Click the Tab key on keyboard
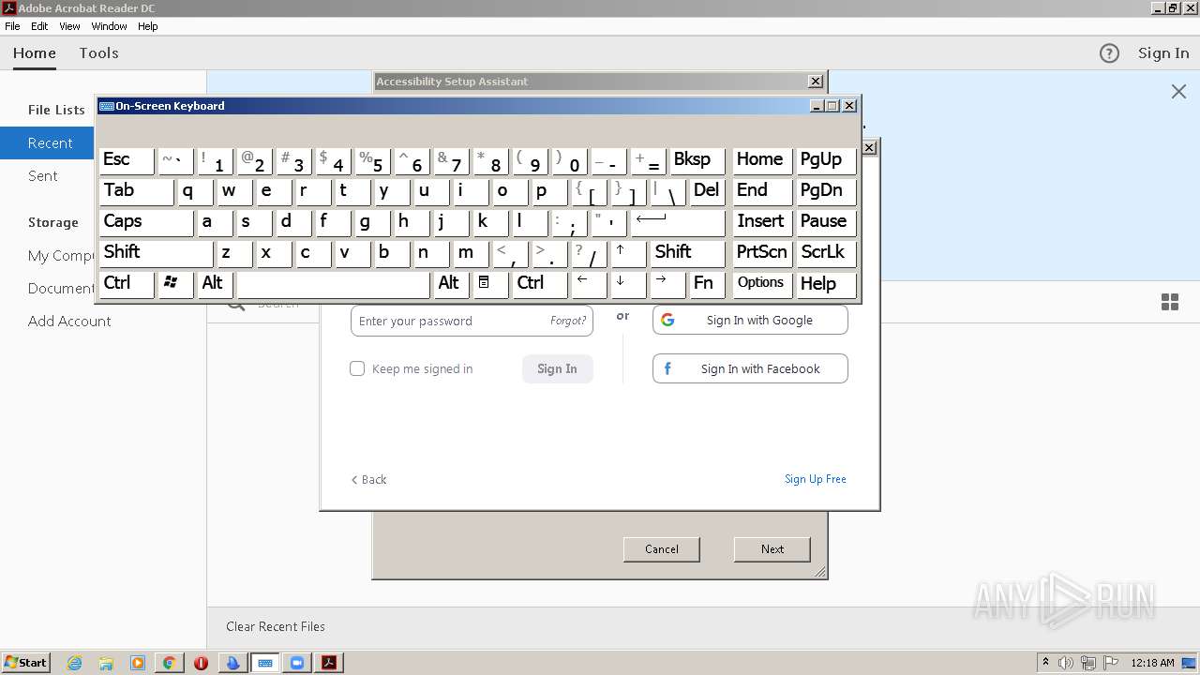 pos(136,190)
